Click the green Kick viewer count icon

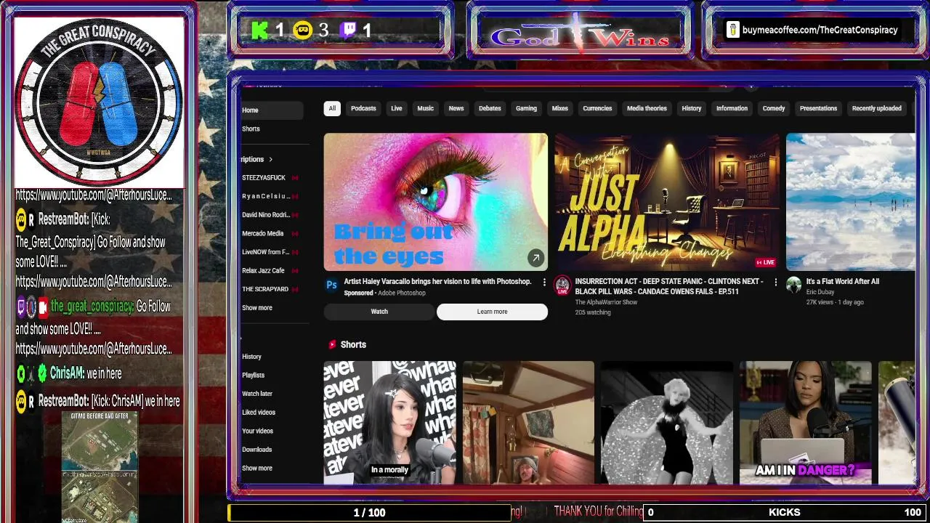point(259,30)
